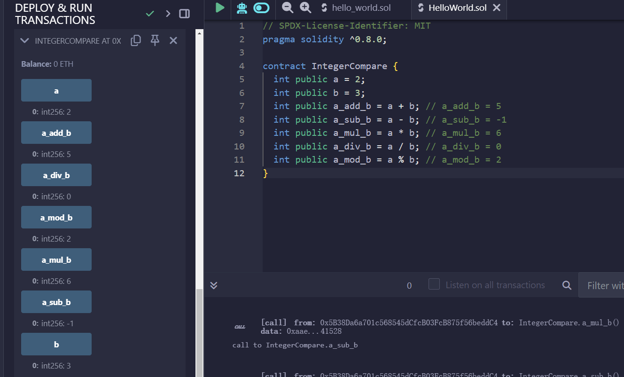624x377 pixels.
Task: Call the a_add_b getter button
Action: point(56,133)
